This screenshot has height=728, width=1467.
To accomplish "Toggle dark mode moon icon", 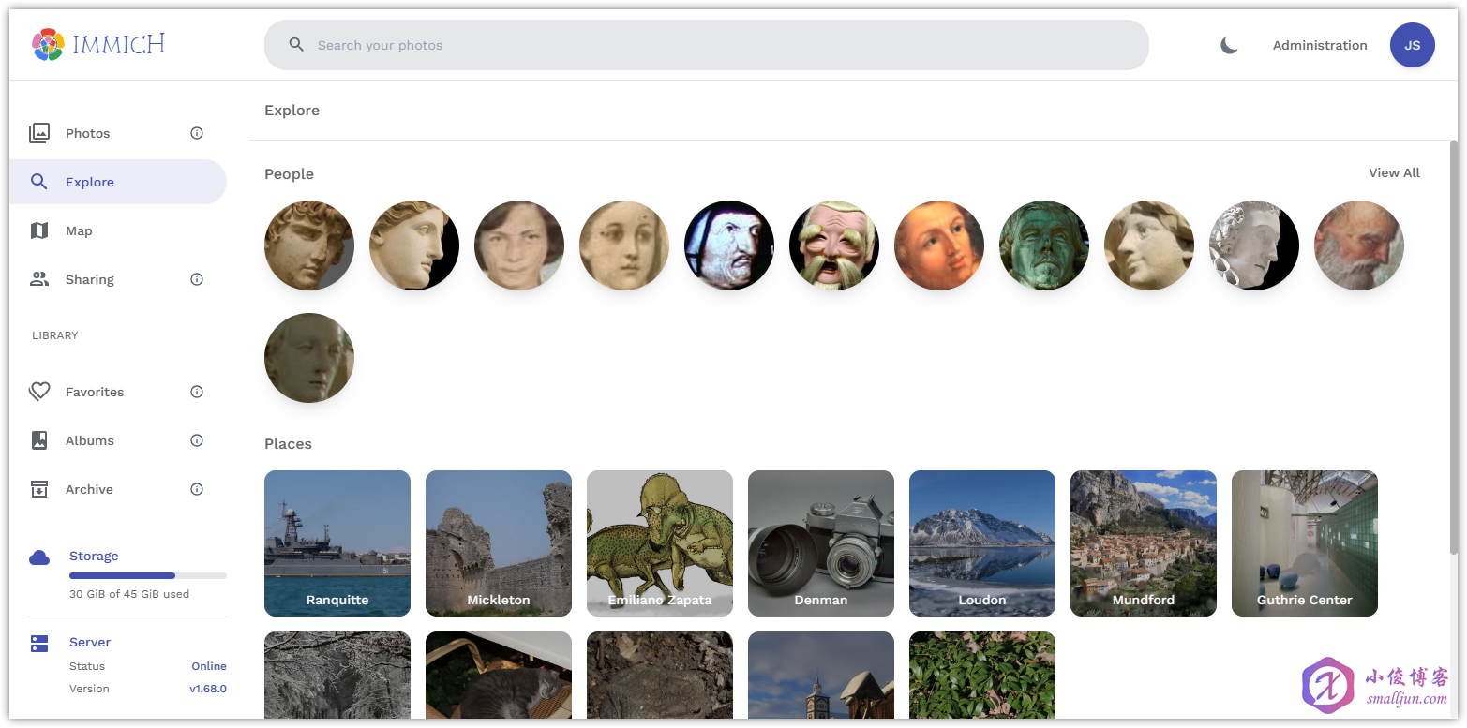I will point(1229,45).
